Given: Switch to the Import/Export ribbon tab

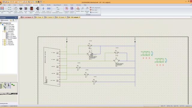Looking at the screenshot, I should point(57,5).
